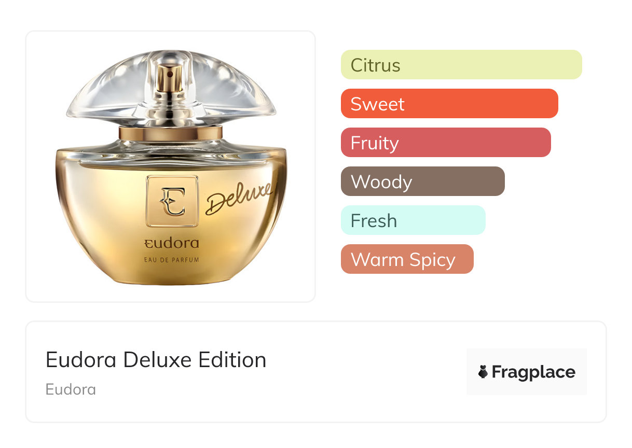
Task: Click the Eudora brand name under title
Action: (x=71, y=389)
